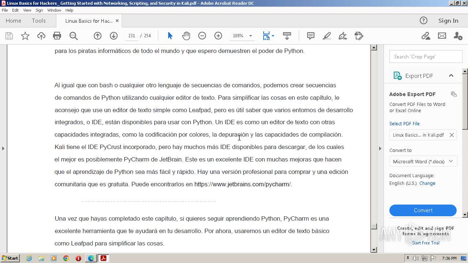
Task: Open Microsoft Edge from the taskbar
Action: (x=91, y=258)
